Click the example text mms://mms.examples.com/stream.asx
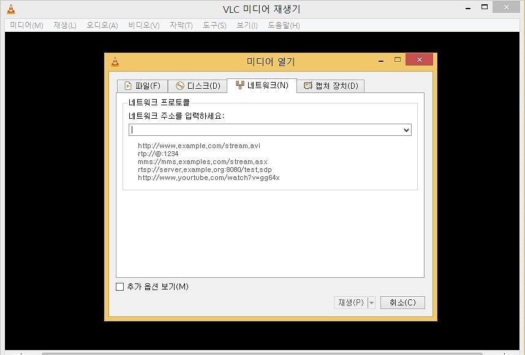 click(203, 162)
